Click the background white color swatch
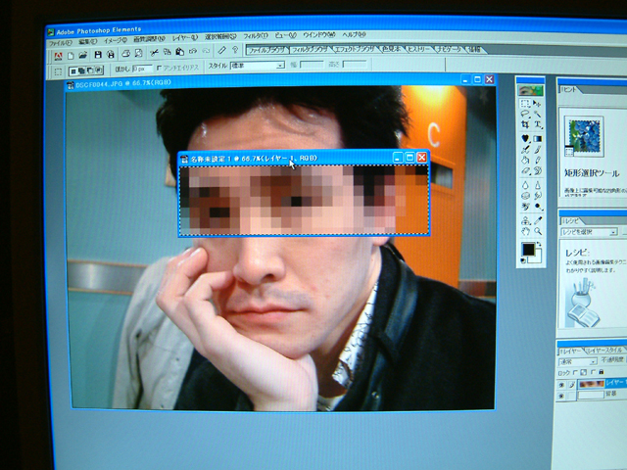 point(537,257)
